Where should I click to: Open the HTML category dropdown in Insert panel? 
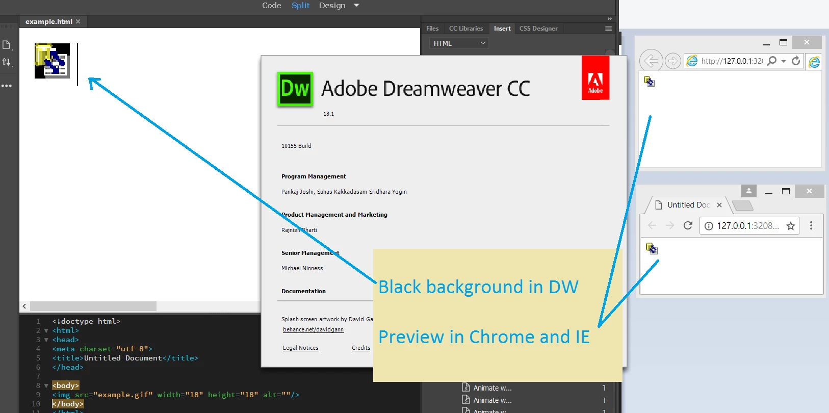pos(459,43)
